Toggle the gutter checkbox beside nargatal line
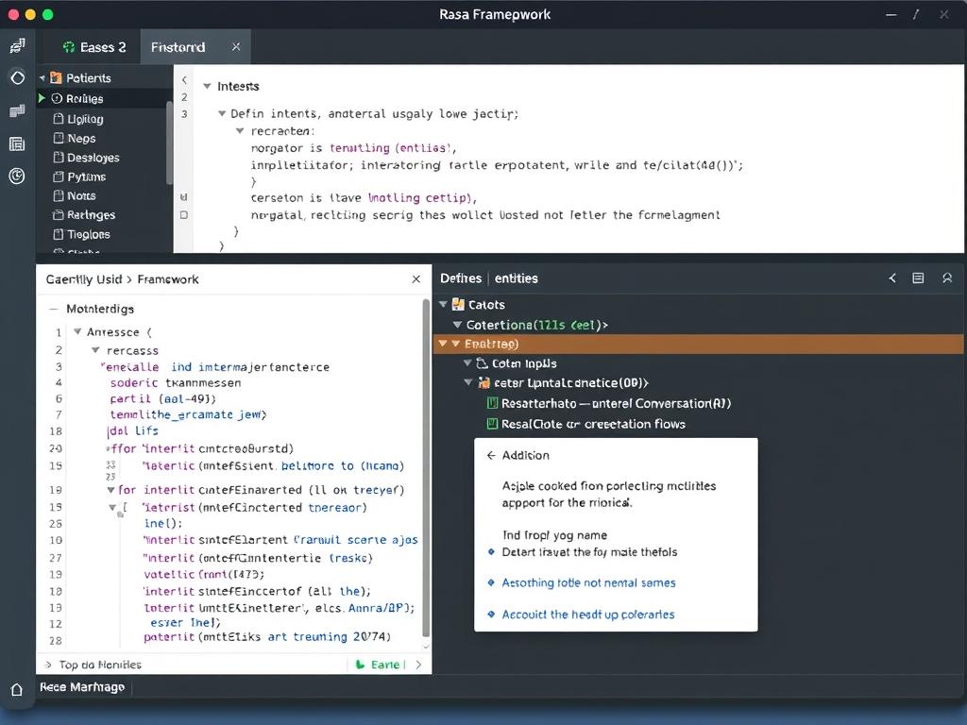 [x=184, y=215]
